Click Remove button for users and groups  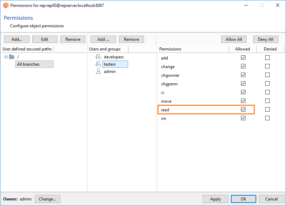point(131,39)
